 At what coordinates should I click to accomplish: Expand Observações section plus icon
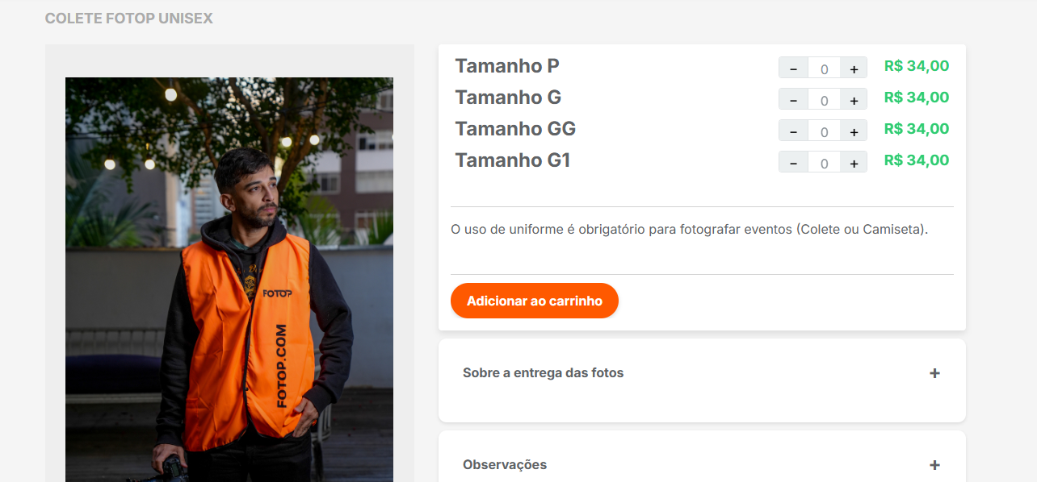tap(934, 465)
